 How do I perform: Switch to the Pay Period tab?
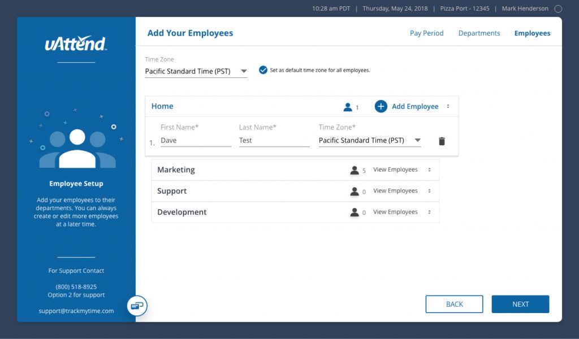coord(426,33)
